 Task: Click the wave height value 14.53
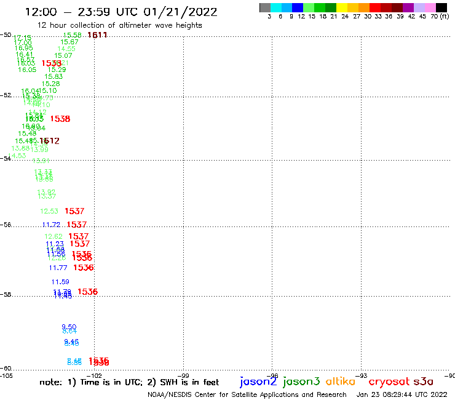pyautogui.click(x=17, y=156)
